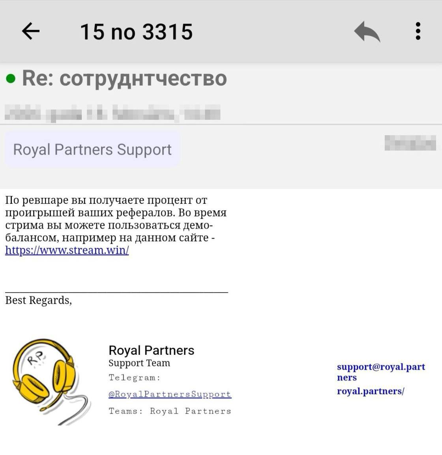442x455 pixels.
Task: Click the 'Best Regards,' signature text
Action: pyautogui.click(x=39, y=300)
